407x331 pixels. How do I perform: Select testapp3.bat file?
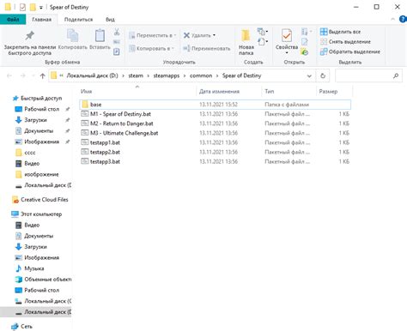tap(215, 161)
